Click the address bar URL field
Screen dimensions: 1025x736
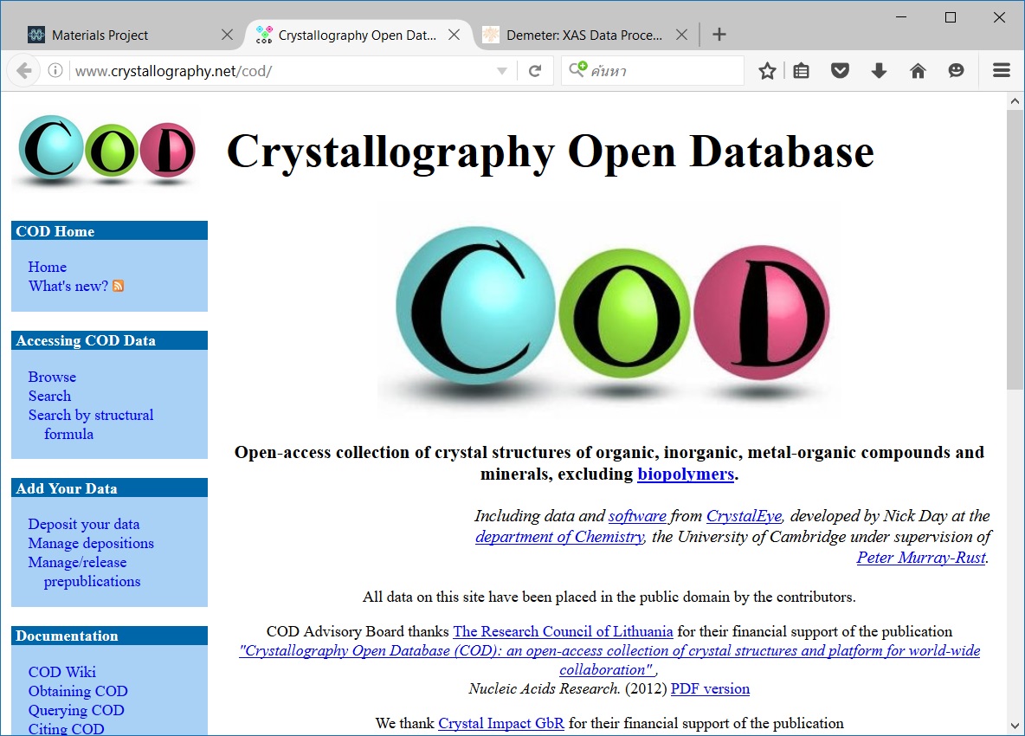pos(281,71)
